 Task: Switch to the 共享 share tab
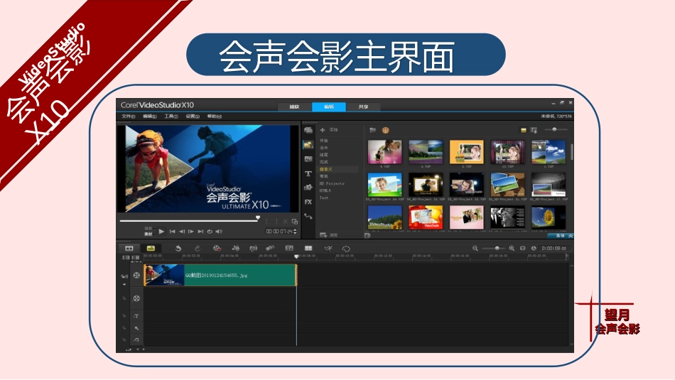363,107
